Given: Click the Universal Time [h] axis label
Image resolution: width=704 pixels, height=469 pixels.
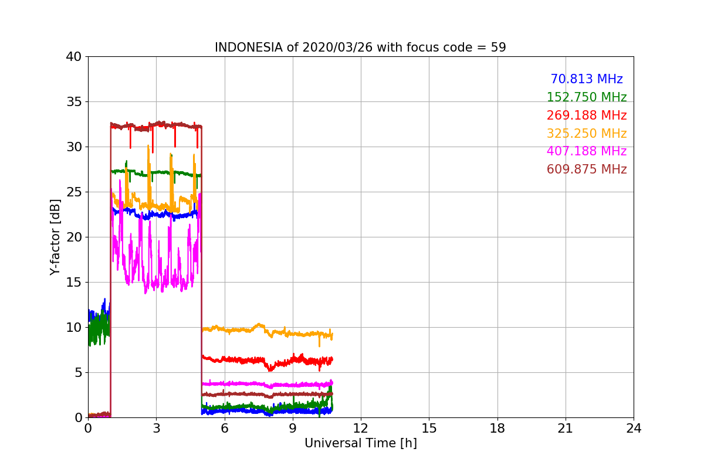Looking at the screenshot, I should click(x=361, y=443).
